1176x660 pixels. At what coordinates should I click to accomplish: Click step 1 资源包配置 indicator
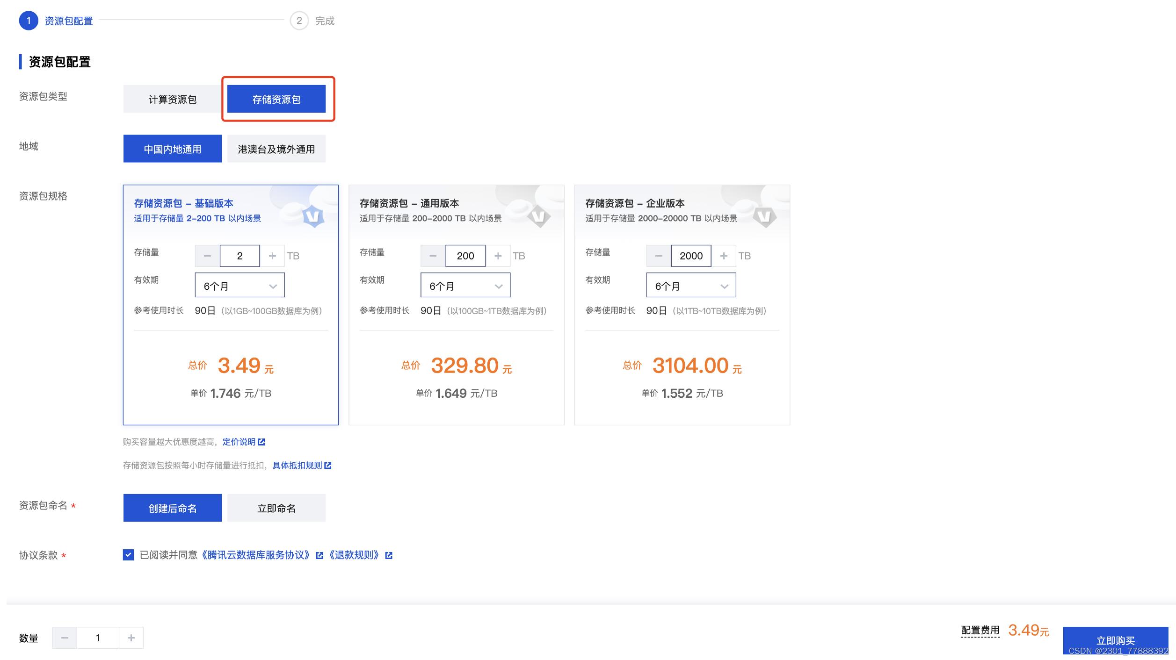[56, 21]
